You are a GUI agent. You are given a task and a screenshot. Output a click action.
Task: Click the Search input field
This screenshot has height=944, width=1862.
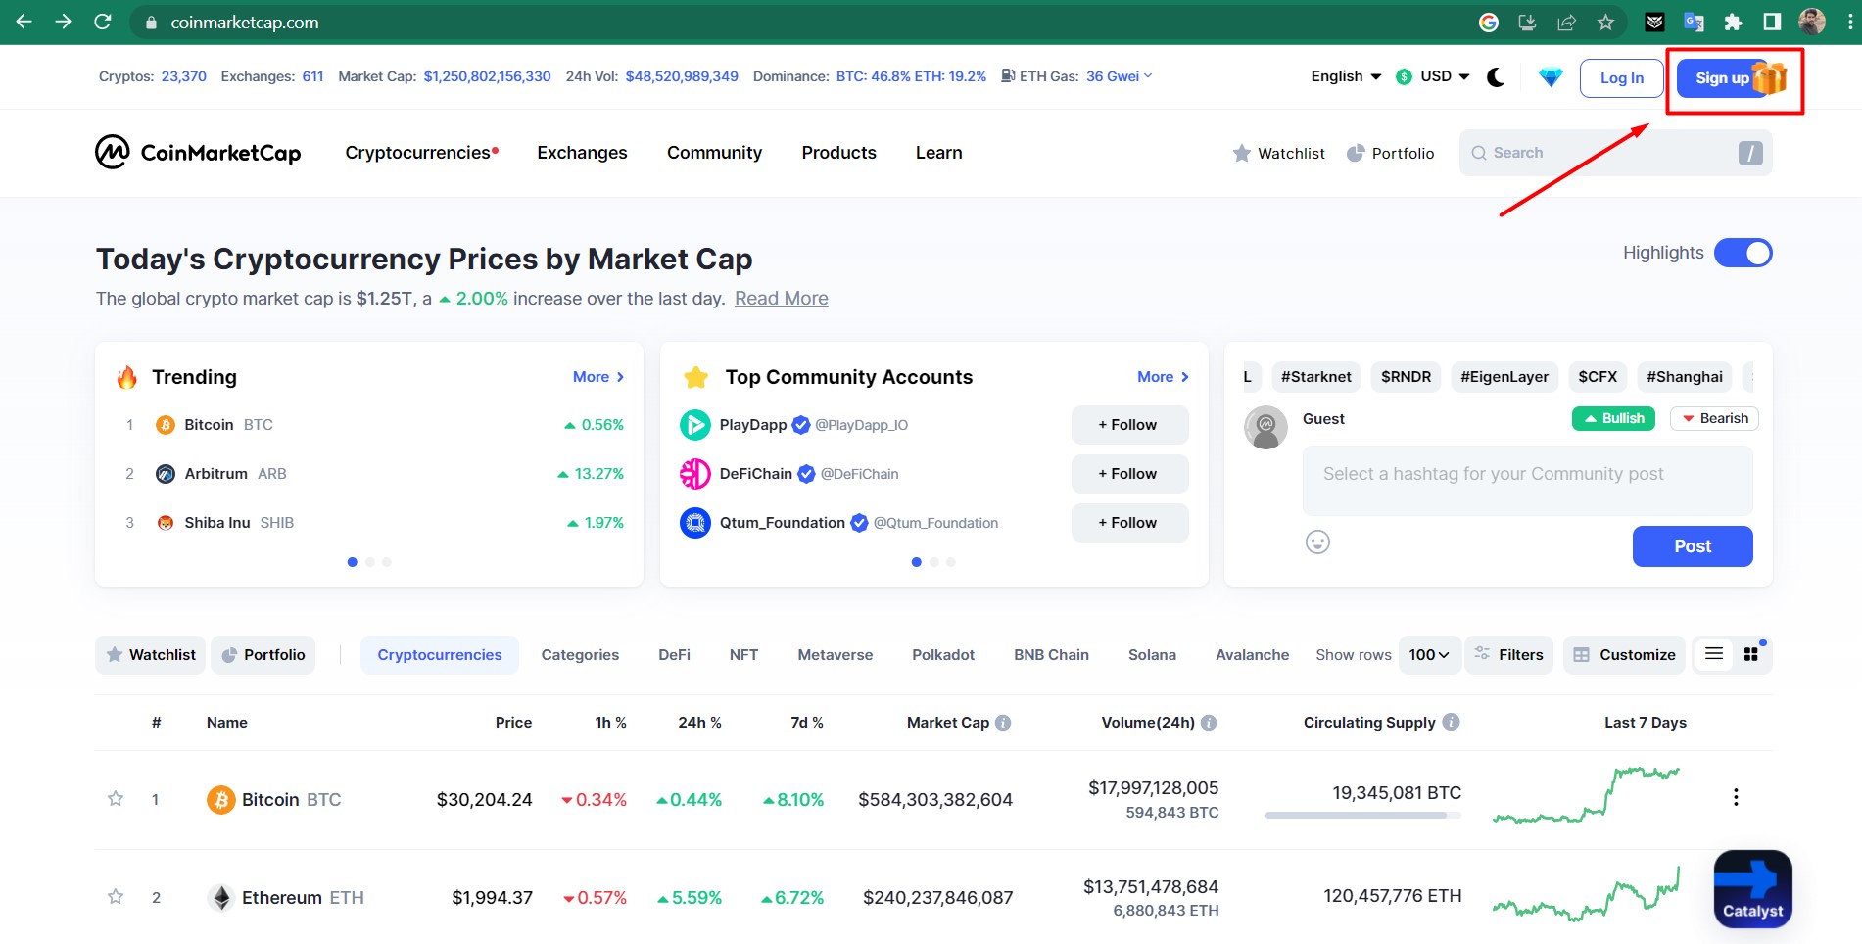[1615, 153]
